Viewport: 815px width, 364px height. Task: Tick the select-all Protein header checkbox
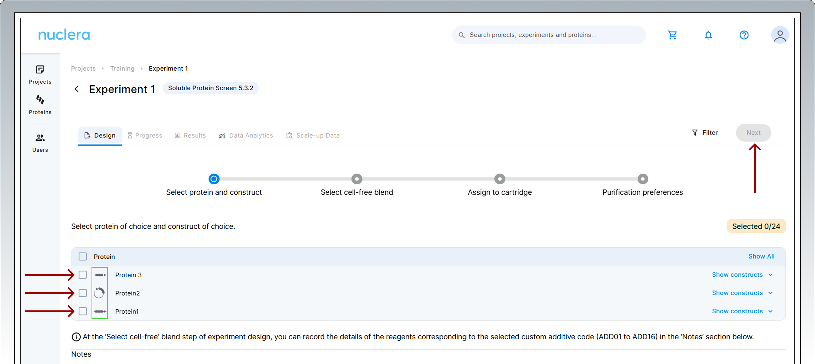83,257
